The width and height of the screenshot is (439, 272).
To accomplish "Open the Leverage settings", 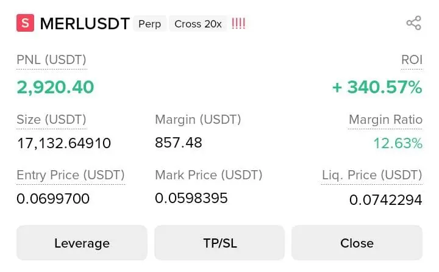I will click(x=82, y=243).
